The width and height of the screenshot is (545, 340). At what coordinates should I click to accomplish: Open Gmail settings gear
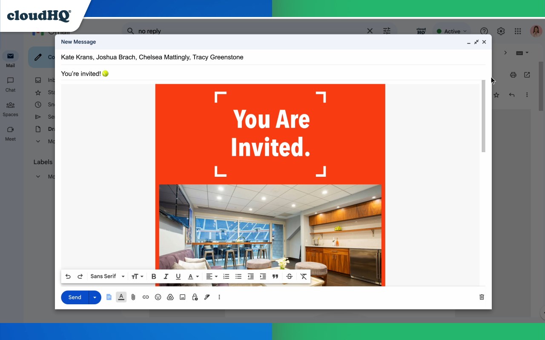point(501,31)
